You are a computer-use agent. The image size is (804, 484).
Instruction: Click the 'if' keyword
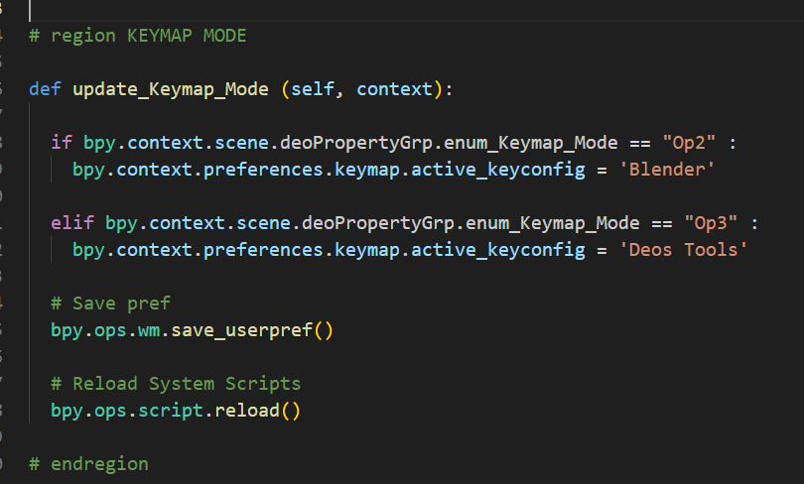[62, 143]
